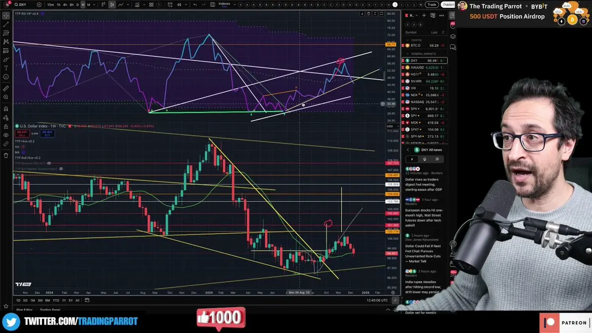Set chart range to 1D
This screenshot has width=592, height=333.
(19, 300)
